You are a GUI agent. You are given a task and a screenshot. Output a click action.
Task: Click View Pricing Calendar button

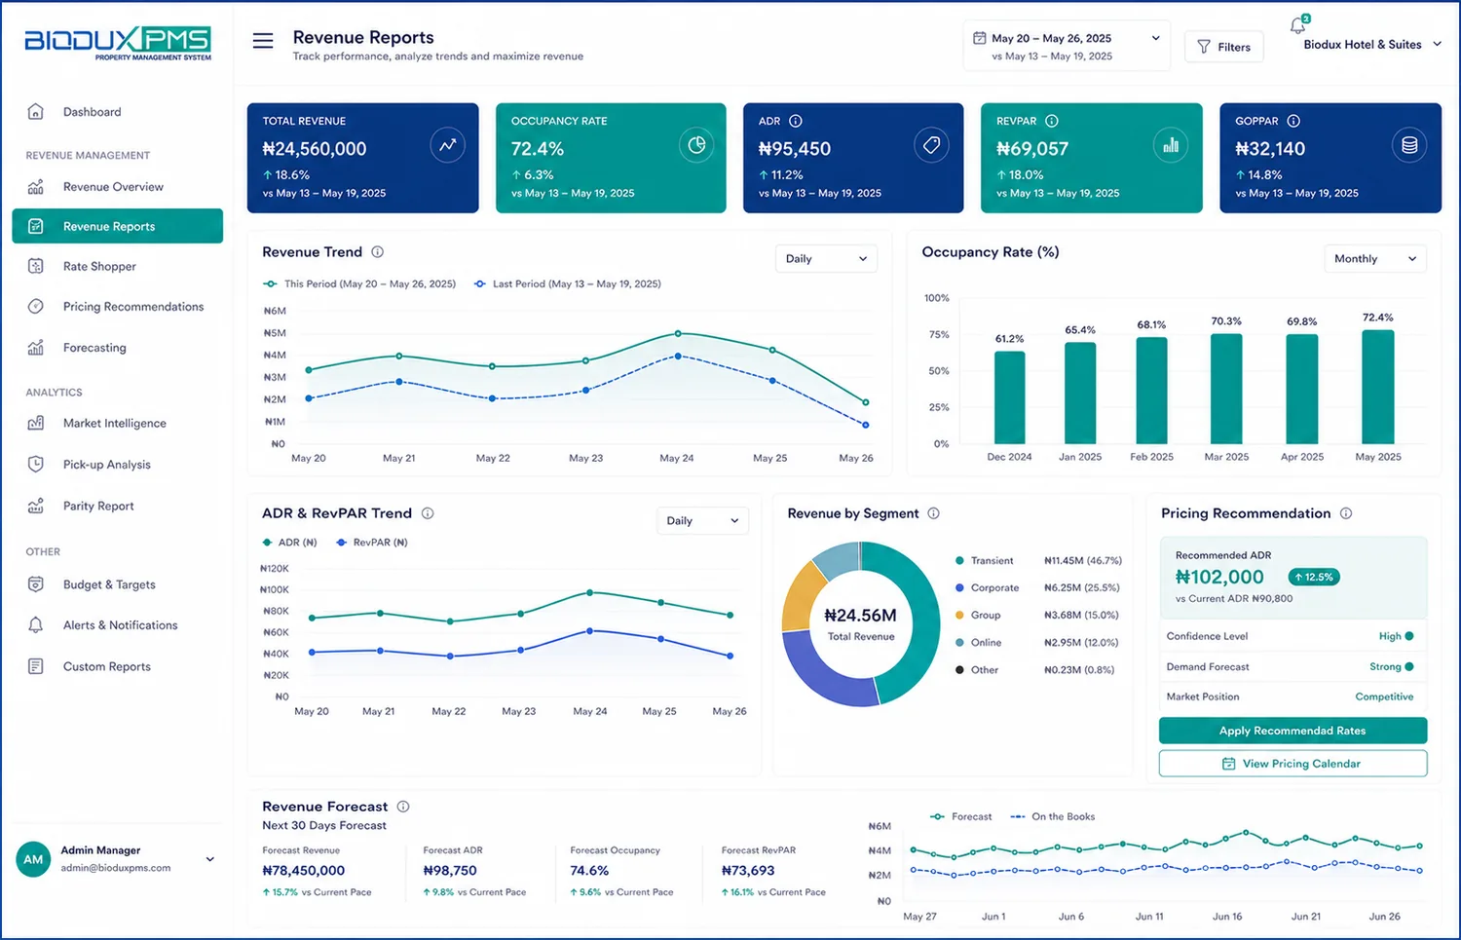click(1292, 764)
